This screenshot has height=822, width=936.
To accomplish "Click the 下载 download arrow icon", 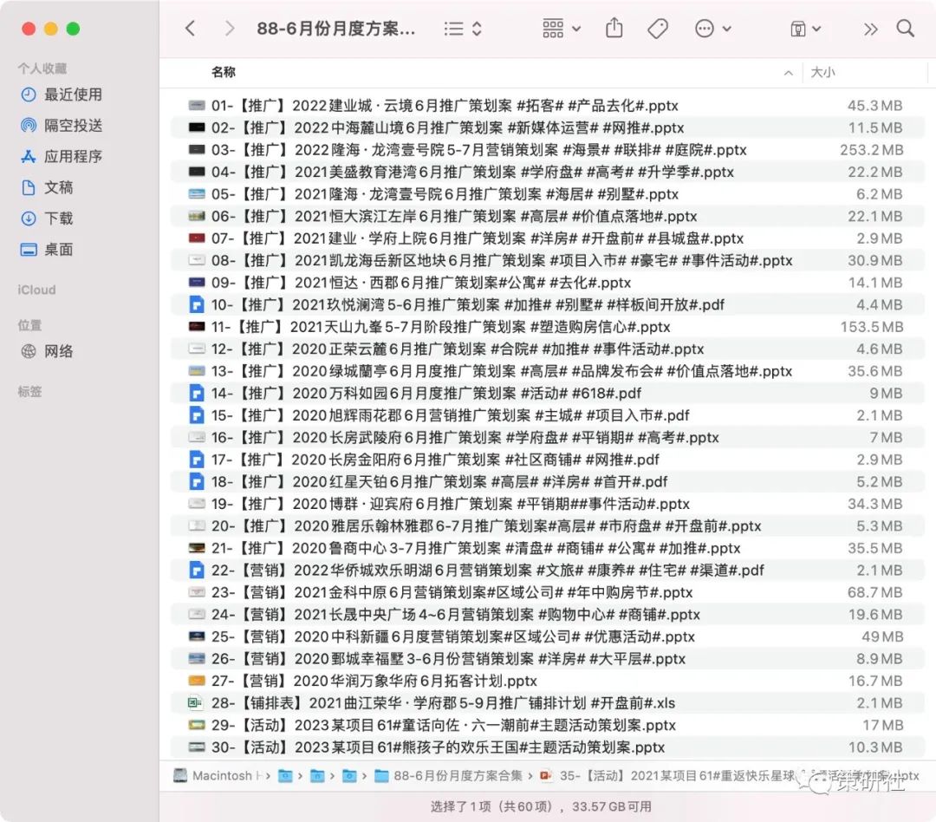I will point(29,219).
